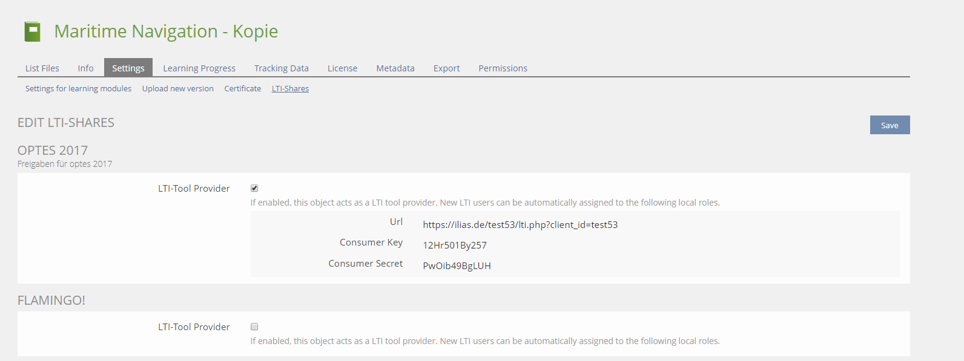Open the Permissions tab

[x=503, y=68]
